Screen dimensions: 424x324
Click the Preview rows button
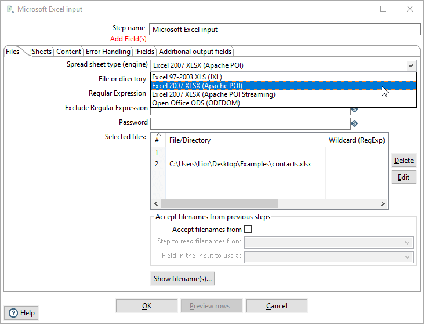[212, 306]
